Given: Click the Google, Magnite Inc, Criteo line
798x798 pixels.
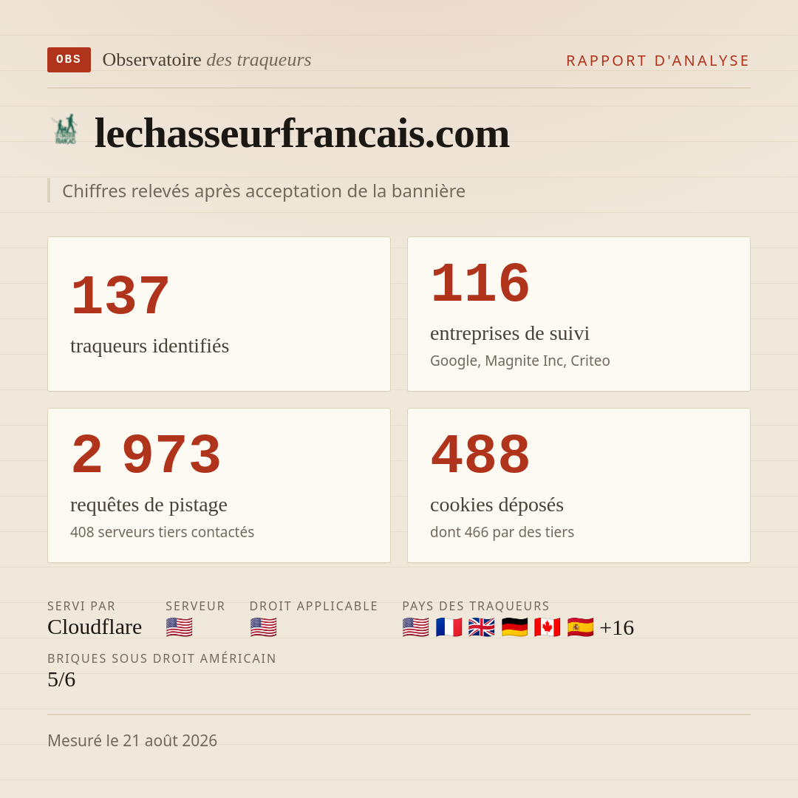Looking at the screenshot, I should click(519, 361).
